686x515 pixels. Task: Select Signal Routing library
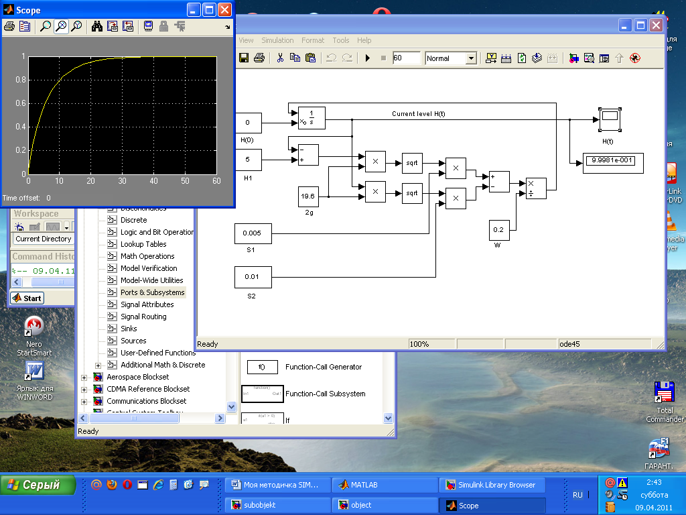(x=143, y=317)
